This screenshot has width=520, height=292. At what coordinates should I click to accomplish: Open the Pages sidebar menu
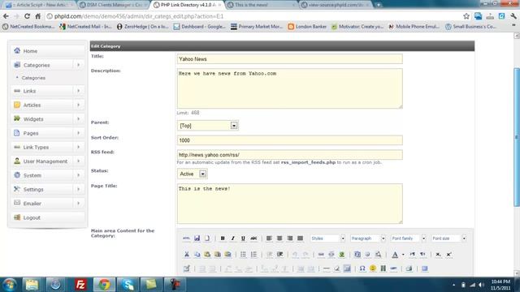(48, 133)
